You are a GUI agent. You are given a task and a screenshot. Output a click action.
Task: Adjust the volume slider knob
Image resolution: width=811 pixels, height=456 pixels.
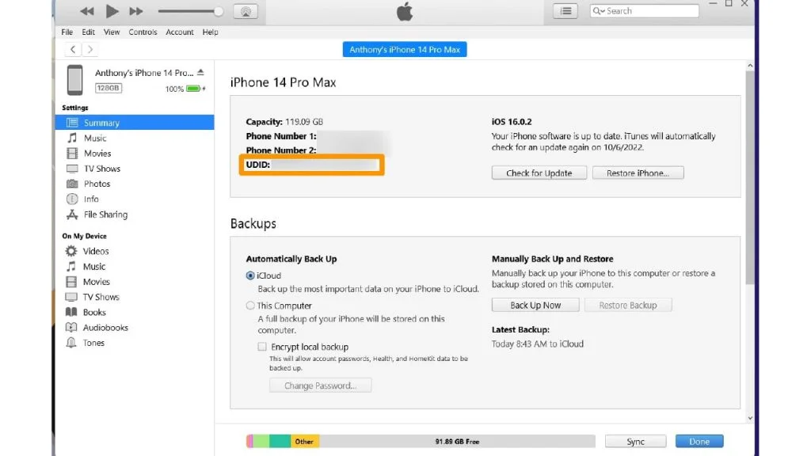tap(219, 11)
